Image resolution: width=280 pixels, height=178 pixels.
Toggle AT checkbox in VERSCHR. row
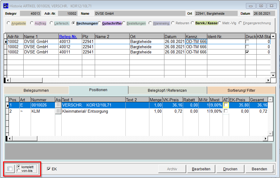(x=226, y=105)
